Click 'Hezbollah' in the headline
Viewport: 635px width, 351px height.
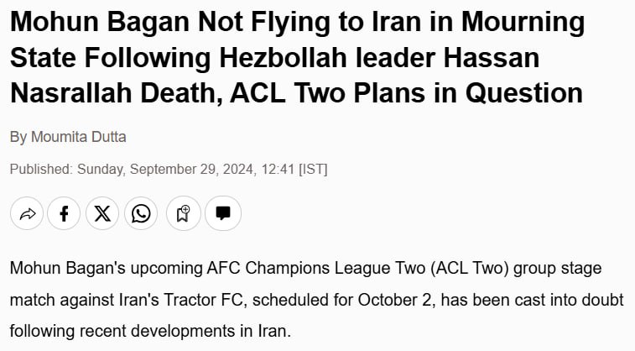tap(284, 57)
